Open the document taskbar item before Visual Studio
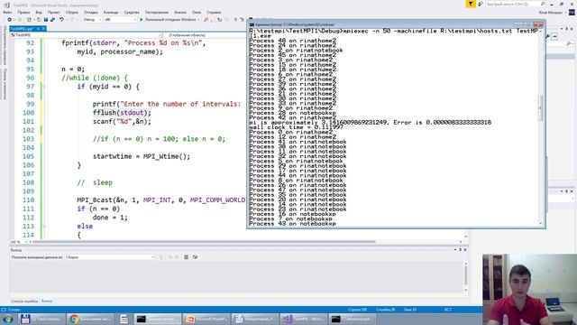 click(254, 319)
